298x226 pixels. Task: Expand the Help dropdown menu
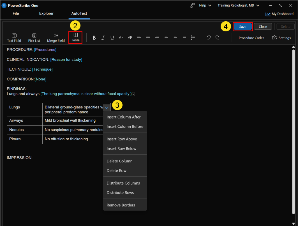pyautogui.click(x=205, y=6)
